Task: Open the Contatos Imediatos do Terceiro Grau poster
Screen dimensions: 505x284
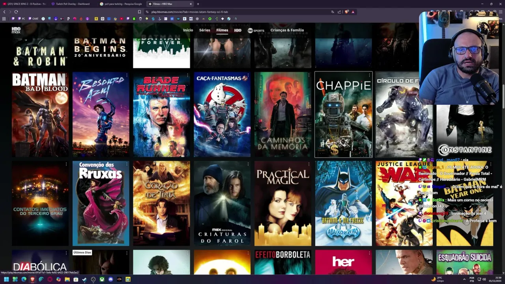Action: coord(40,203)
